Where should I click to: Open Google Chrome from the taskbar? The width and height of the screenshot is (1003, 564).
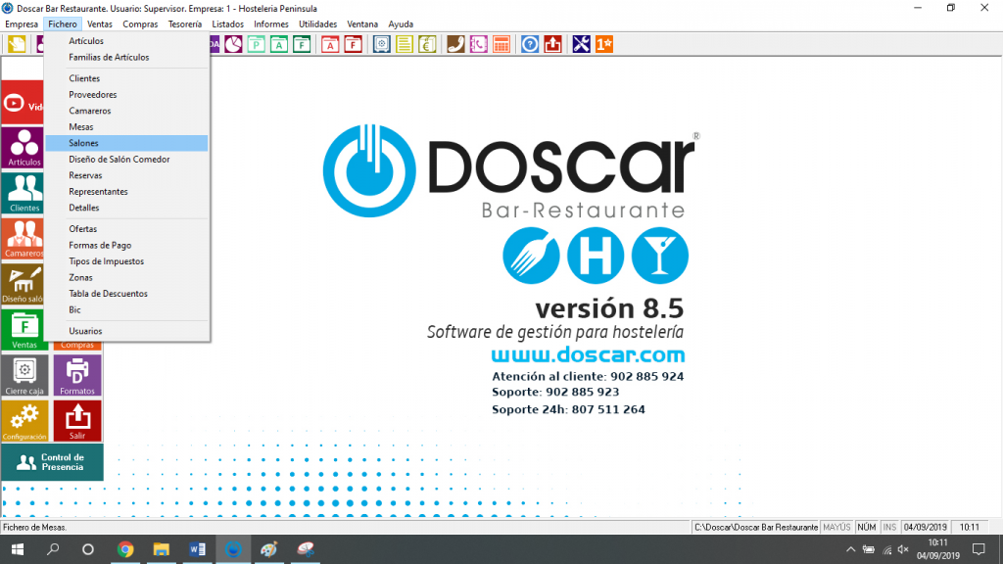125,549
